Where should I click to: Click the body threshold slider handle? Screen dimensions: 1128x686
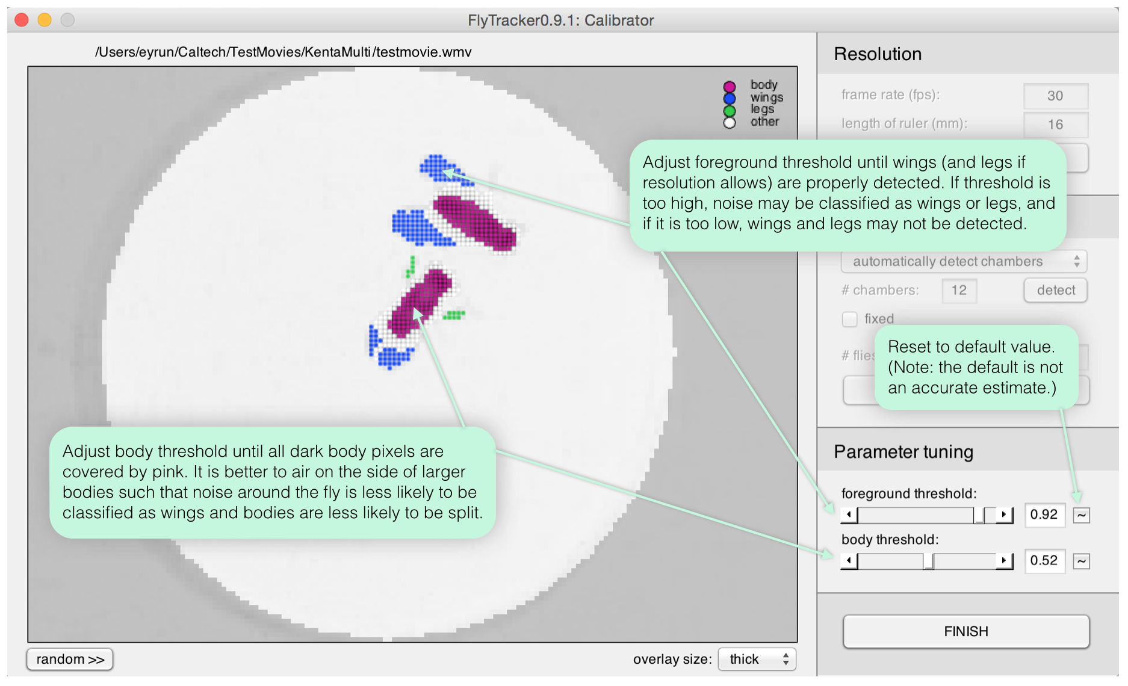pos(928,561)
